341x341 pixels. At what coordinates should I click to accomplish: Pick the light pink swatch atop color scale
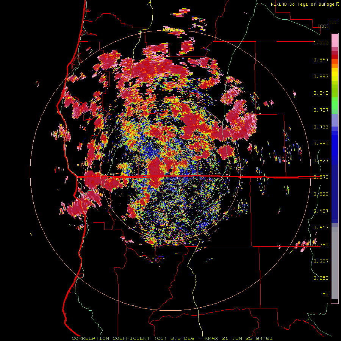pos(335,41)
